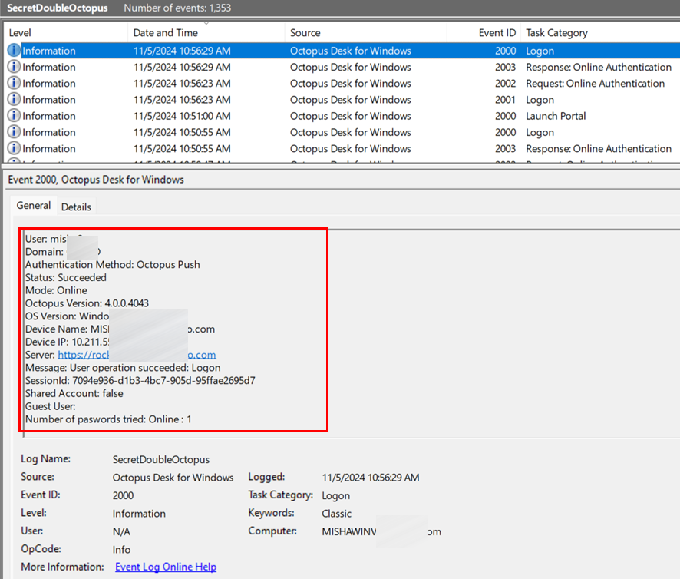Click Message: User operation succeeded line

123,368
